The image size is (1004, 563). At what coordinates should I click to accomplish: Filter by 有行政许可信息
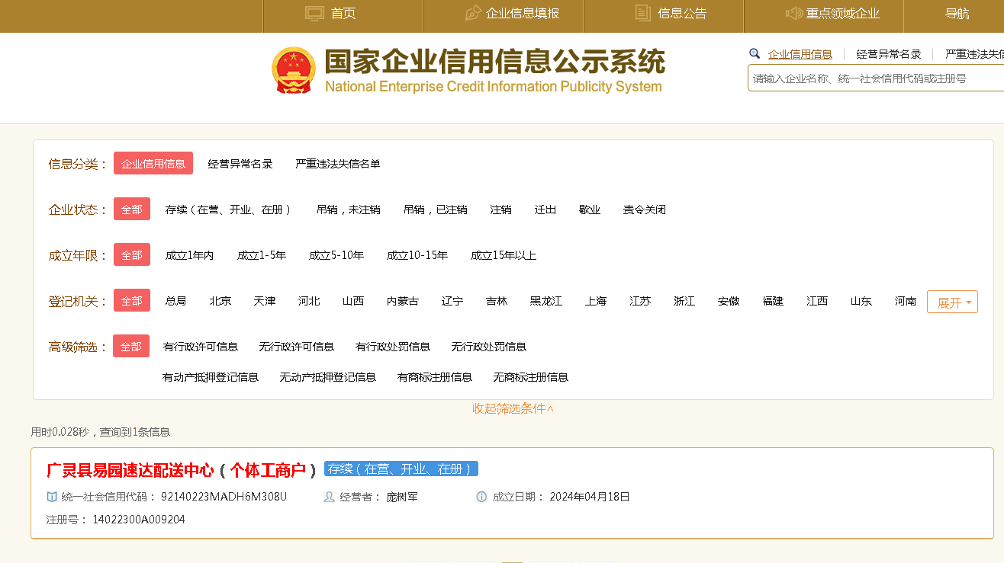[201, 347]
